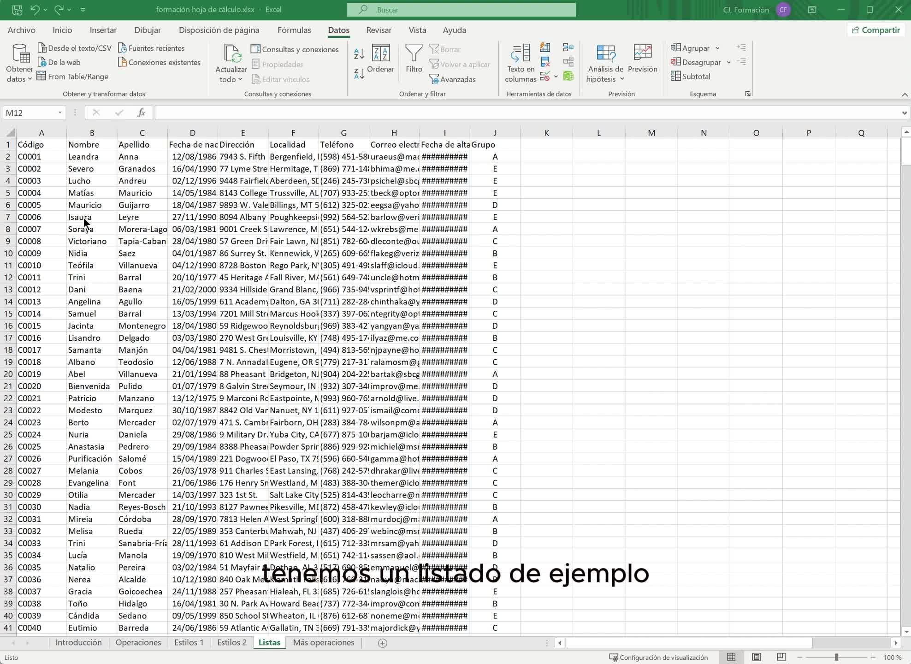Screen dimensions: 911x664
Task: Open the Previsión forecast sheet tool
Action: pos(642,59)
